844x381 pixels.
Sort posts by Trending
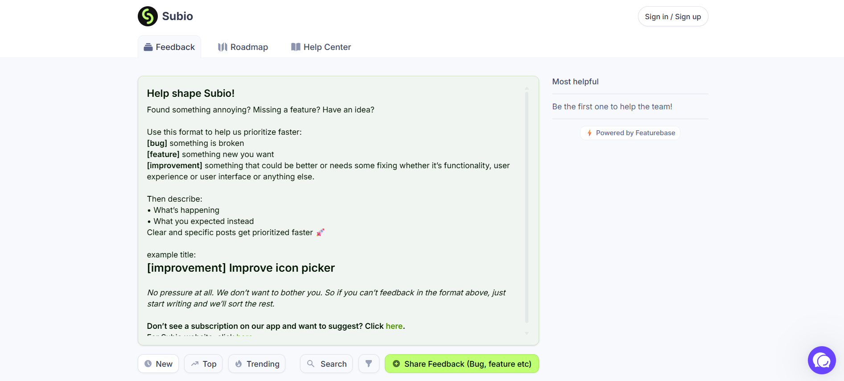(257, 364)
